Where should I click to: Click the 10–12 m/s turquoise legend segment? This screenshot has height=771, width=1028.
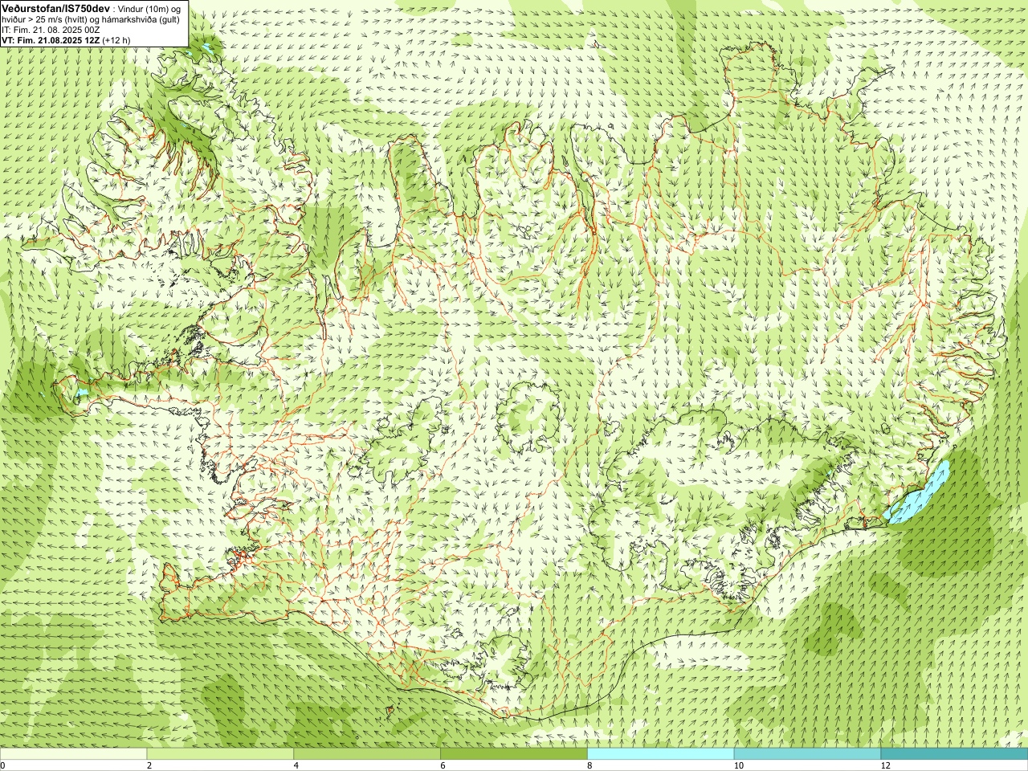(807, 754)
